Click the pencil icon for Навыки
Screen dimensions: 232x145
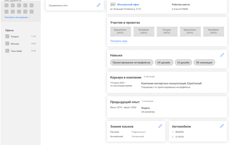pos(222,55)
